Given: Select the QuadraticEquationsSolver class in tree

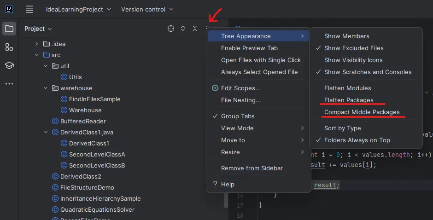Looking at the screenshot, I should (97, 209).
